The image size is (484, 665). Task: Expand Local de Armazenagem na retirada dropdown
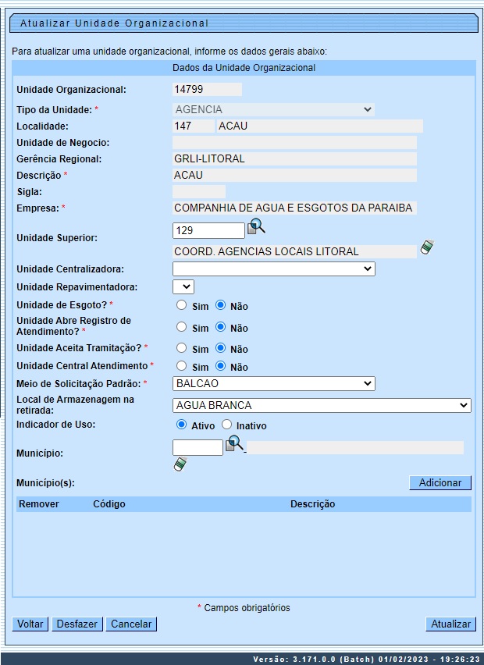(322, 405)
